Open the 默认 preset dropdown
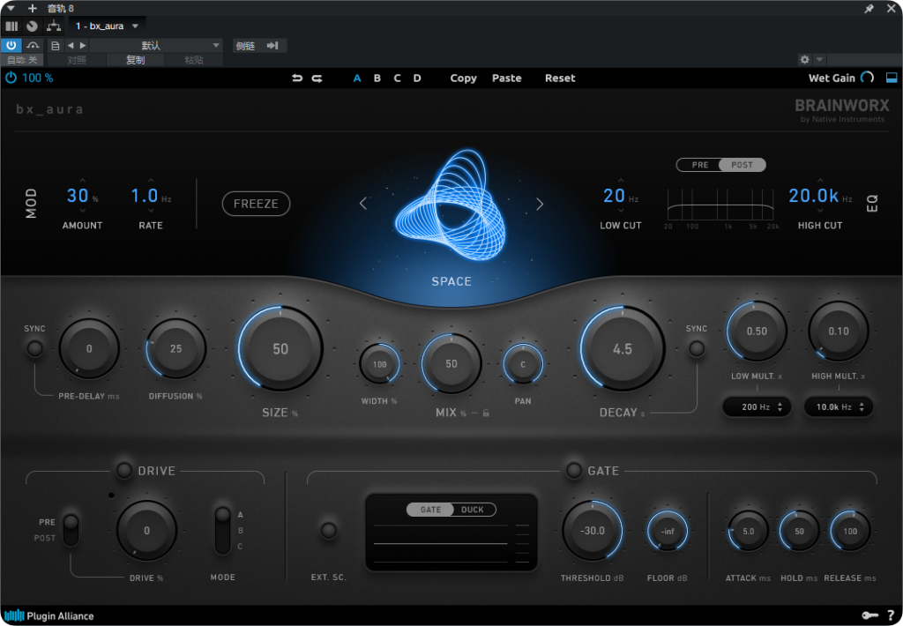This screenshot has height=626, width=903. 155,46
